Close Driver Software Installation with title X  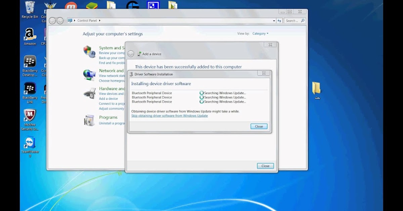point(264,73)
